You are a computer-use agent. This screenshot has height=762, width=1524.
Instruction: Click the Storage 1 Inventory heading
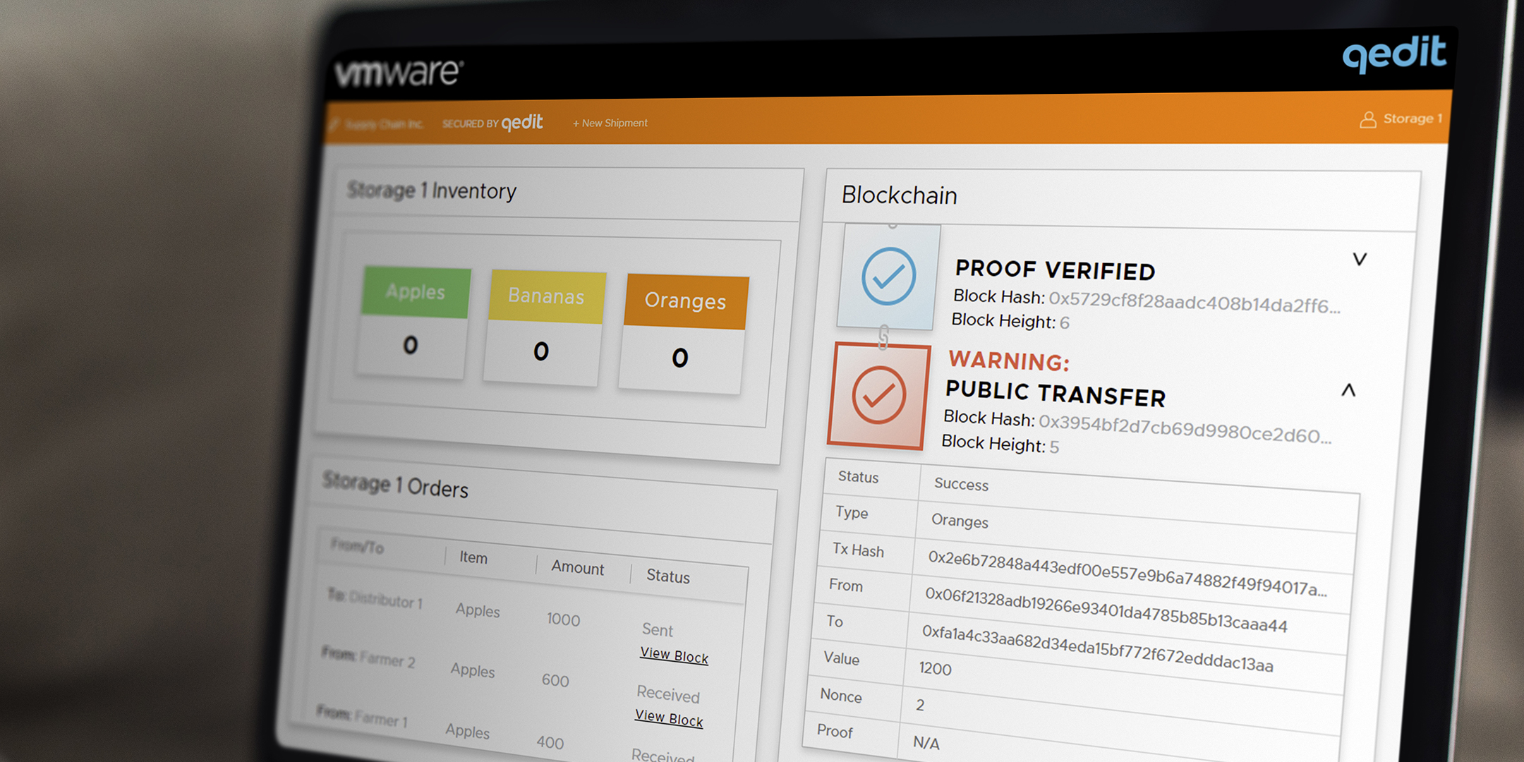pos(432,190)
